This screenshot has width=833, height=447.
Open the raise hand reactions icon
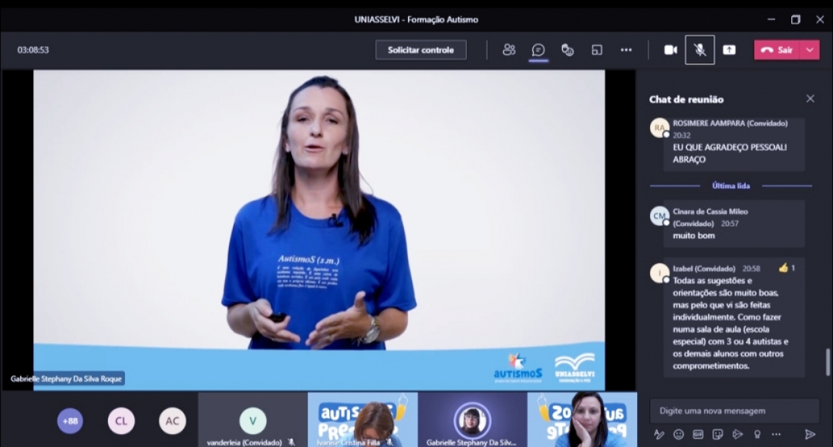[567, 50]
